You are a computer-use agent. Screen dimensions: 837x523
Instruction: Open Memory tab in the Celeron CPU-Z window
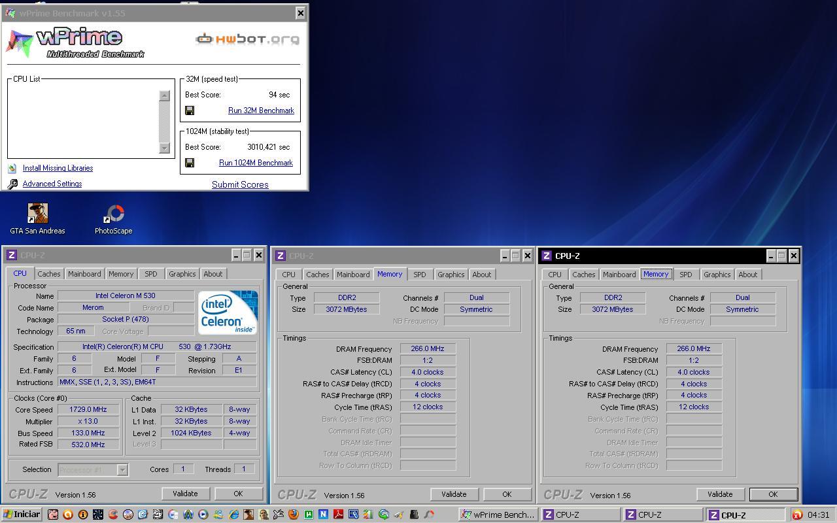coord(121,274)
